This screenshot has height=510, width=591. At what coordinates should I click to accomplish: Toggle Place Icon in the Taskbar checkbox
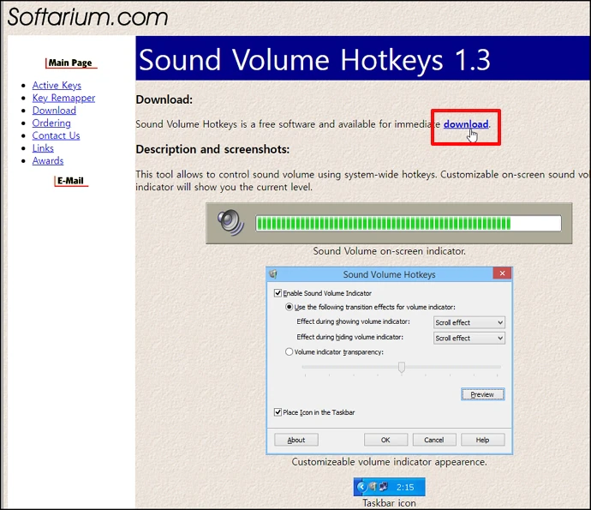click(x=278, y=412)
